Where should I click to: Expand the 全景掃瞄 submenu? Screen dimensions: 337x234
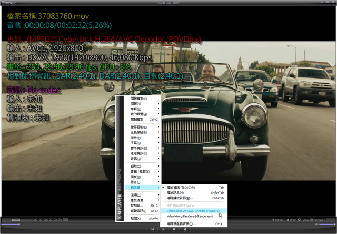click(143, 132)
